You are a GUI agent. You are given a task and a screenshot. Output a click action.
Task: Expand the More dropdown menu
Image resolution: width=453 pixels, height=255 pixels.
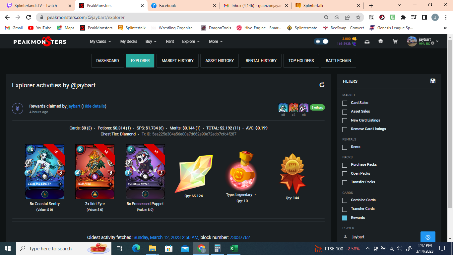[216, 42]
